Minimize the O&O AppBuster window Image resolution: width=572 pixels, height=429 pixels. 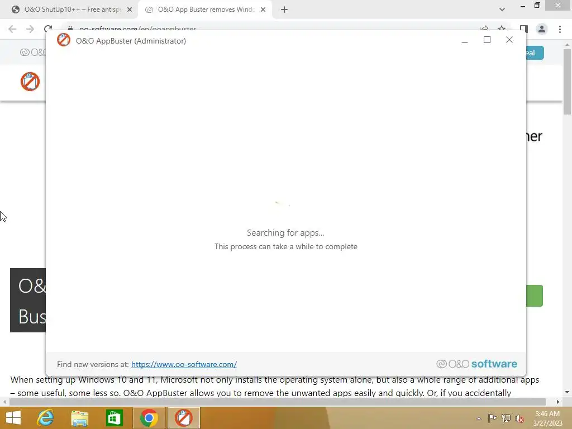[464, 40]
